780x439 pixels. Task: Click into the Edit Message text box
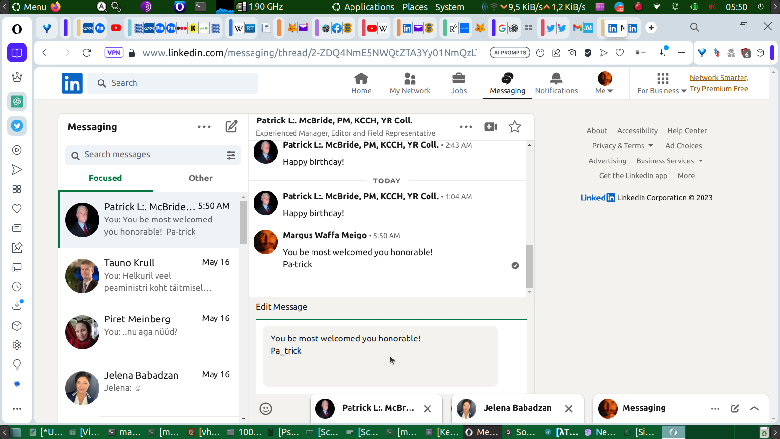pyautogui.click(x=380, y=356)
